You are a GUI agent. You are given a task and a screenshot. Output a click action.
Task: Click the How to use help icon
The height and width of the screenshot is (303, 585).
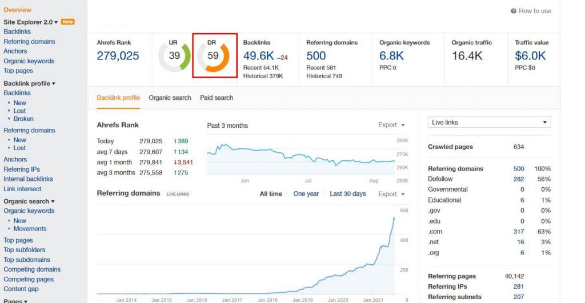(x=514, y=11)
